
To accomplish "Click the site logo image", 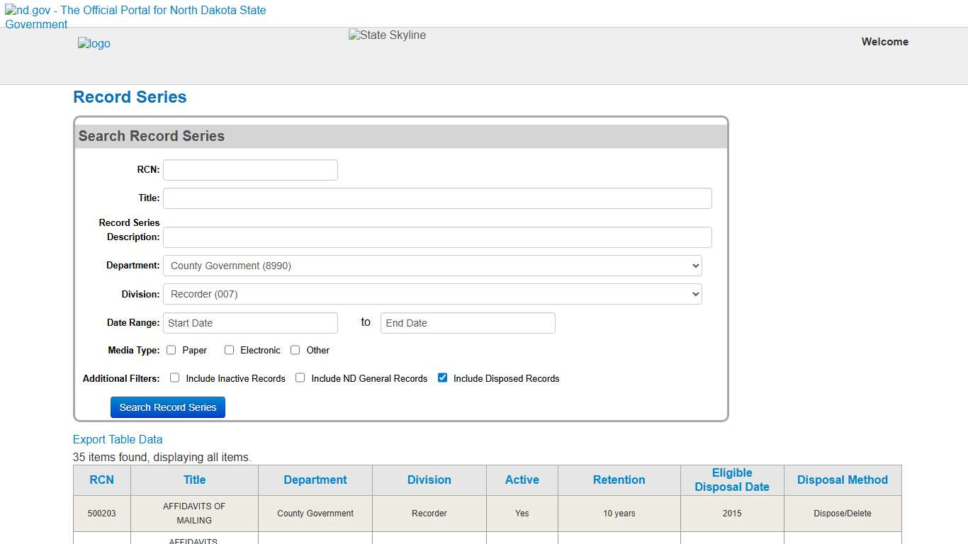I will [x=94, y=43].
